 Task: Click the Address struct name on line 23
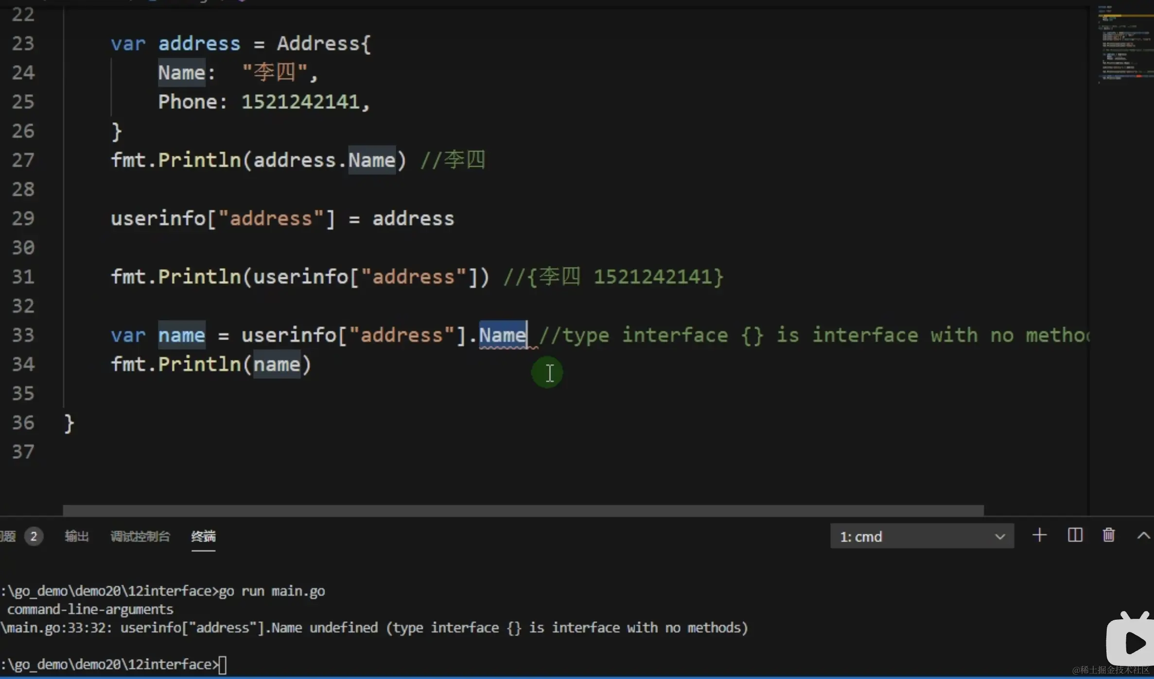click(x=318, y=44)
